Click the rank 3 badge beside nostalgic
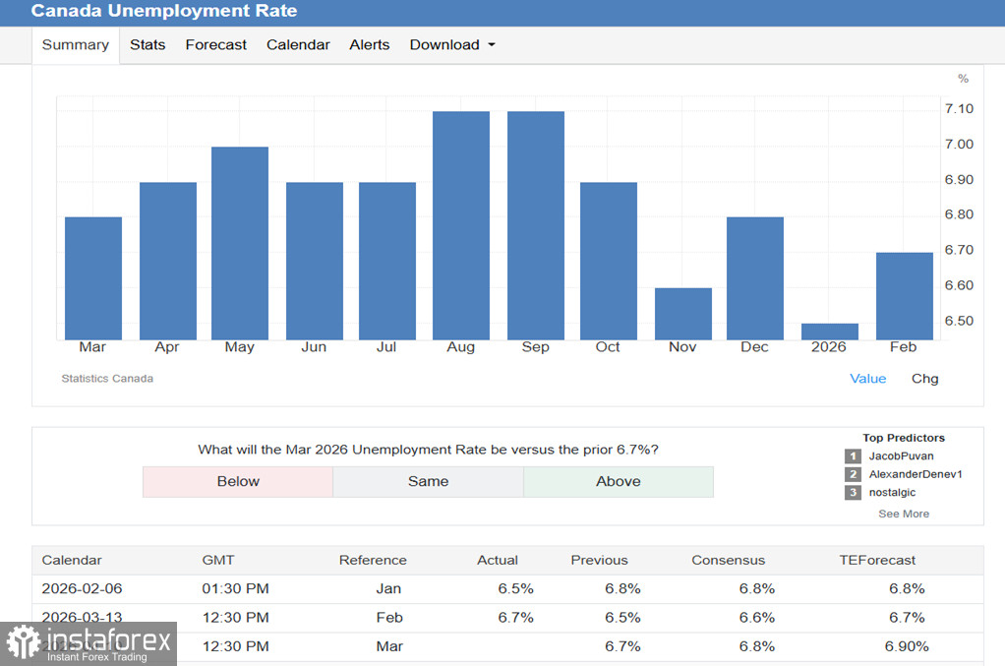1005x666 pixels. (x=853, y=493)
